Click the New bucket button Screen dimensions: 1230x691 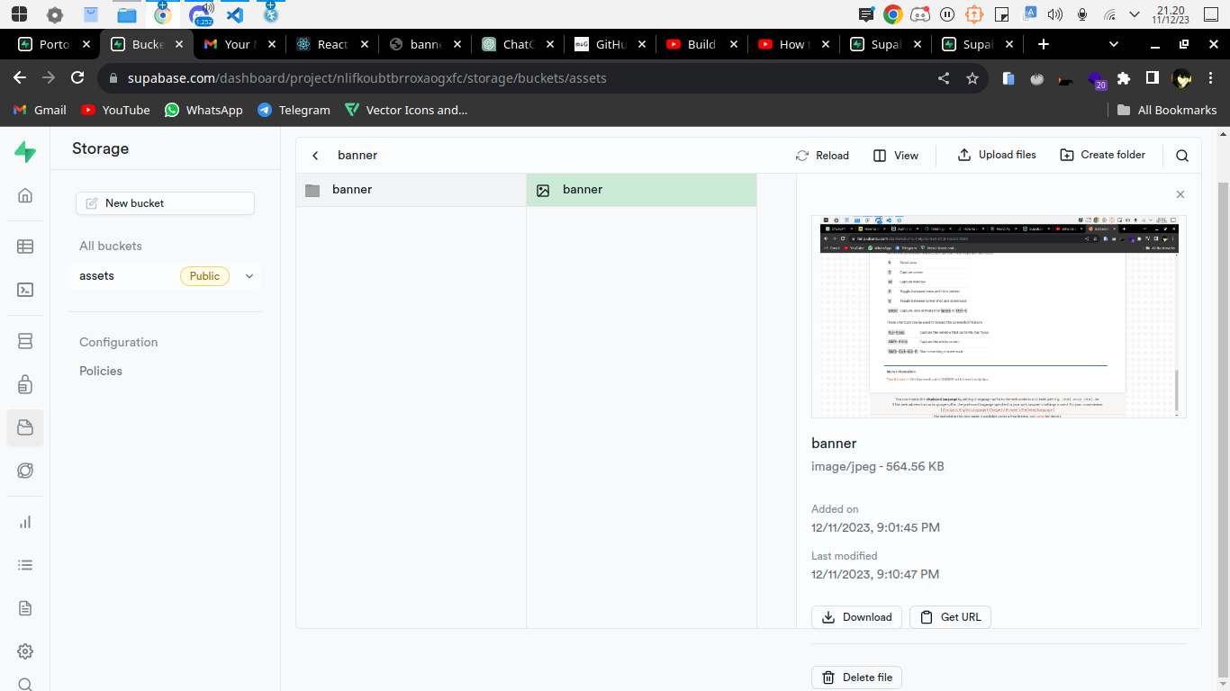(165, 203)
